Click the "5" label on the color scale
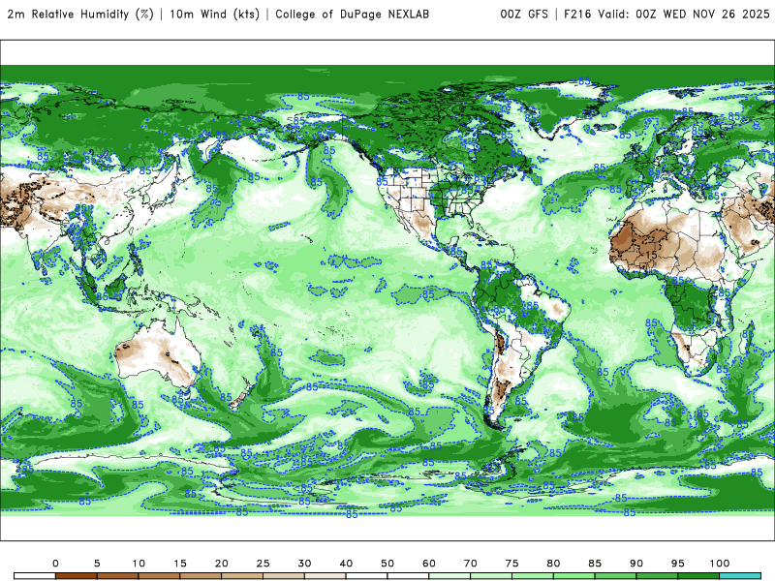Image resolution: width=775 pixels, height=581 pixels. pos(97,564)
